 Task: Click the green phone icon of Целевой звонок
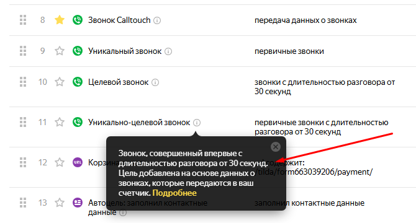pyautogui.click(x=78, y=82)
